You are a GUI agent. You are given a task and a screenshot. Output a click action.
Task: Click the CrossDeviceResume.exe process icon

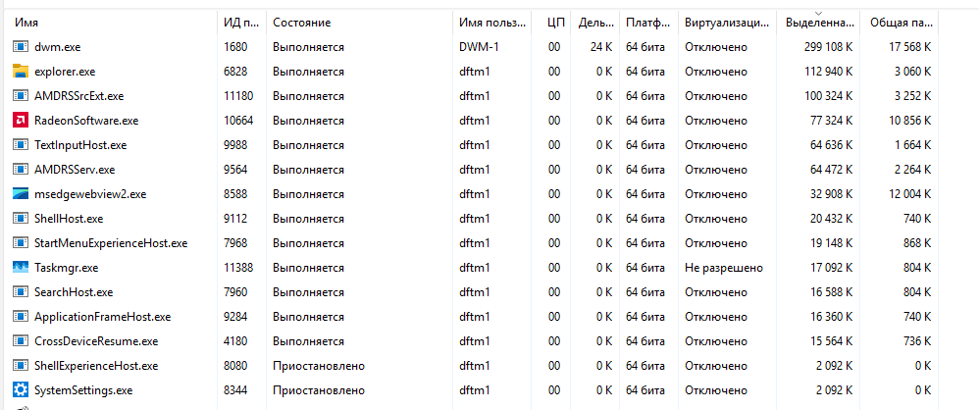21,341
